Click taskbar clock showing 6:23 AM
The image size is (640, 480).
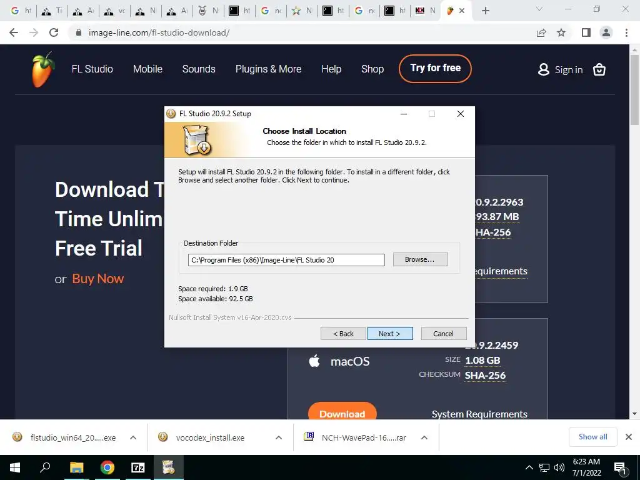coord(586,467)
